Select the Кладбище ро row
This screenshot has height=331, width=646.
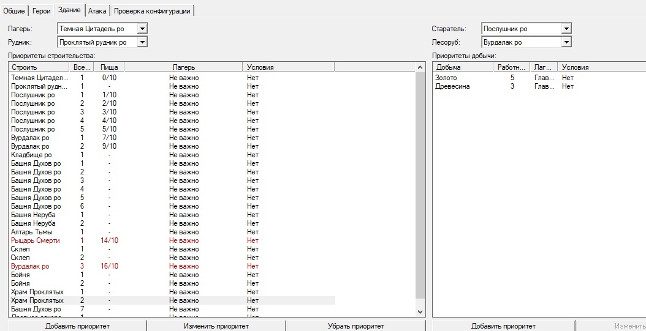pyautogui.click(x=172, y=155)
